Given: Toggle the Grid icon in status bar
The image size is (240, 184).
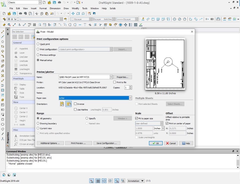Looking at the screenshot, I should (x=98, y=181).
